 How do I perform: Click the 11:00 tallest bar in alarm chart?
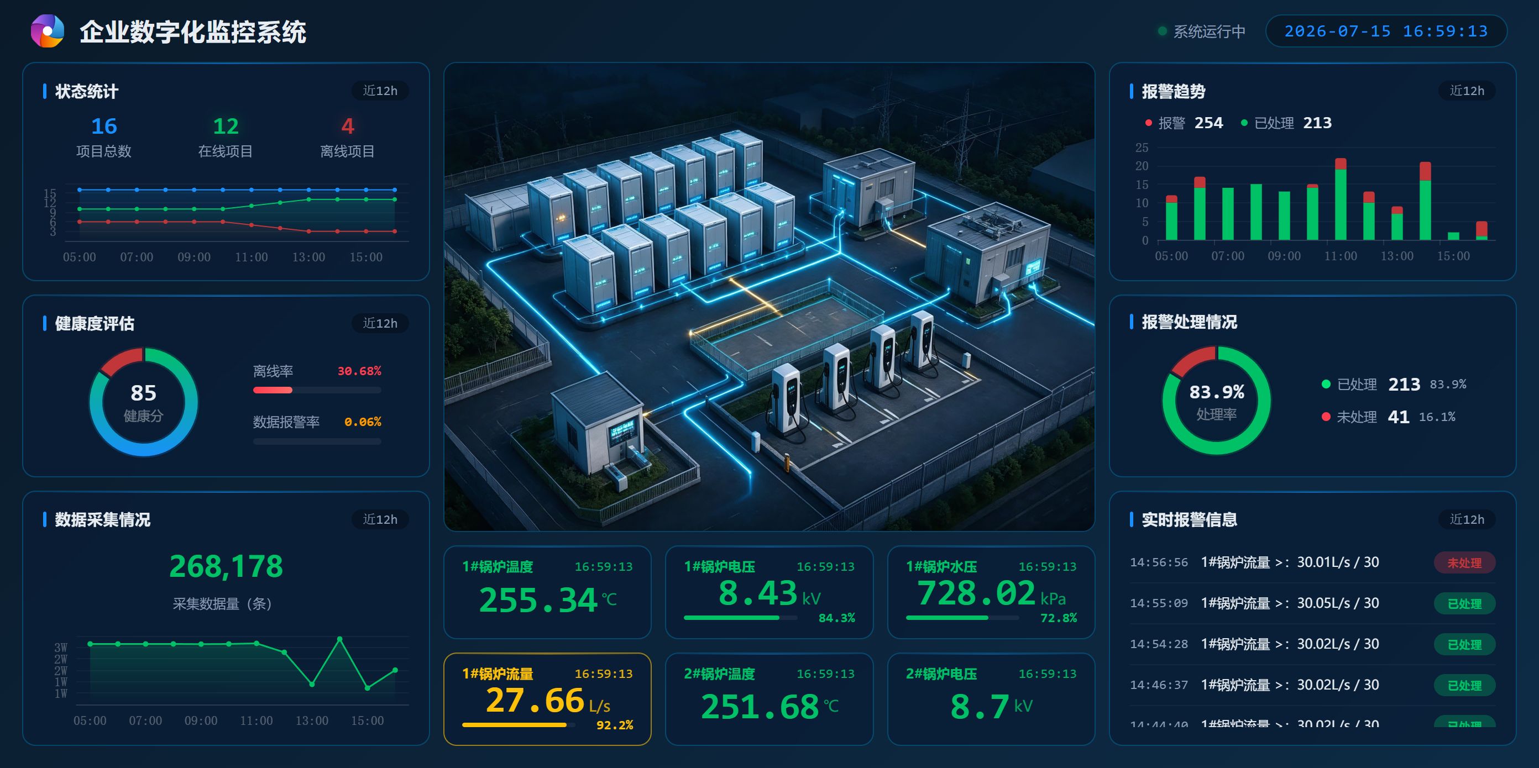(x=1341, y=199)
